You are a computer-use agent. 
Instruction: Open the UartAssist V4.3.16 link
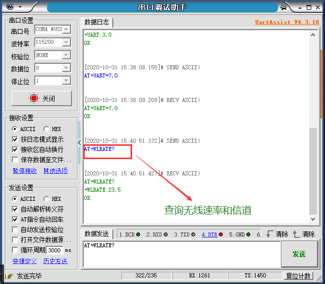[287, 22]
